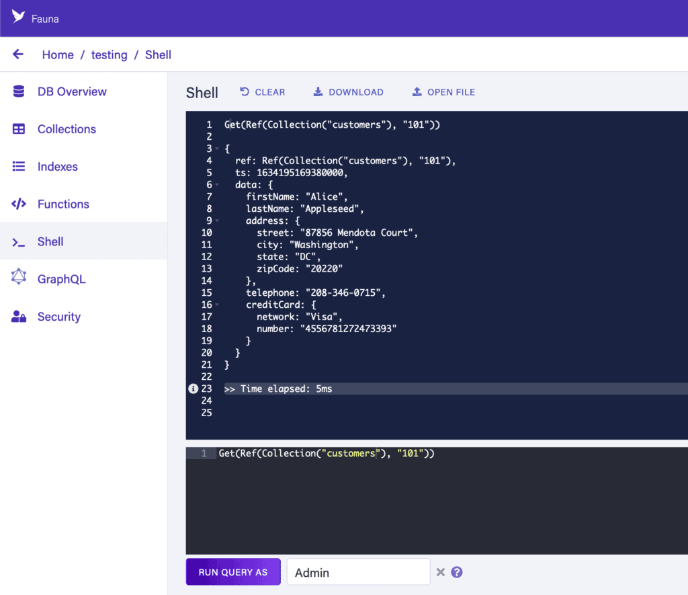Collapse the data block on line 6
Screen dimensions: 688x595
click(217, 185)
